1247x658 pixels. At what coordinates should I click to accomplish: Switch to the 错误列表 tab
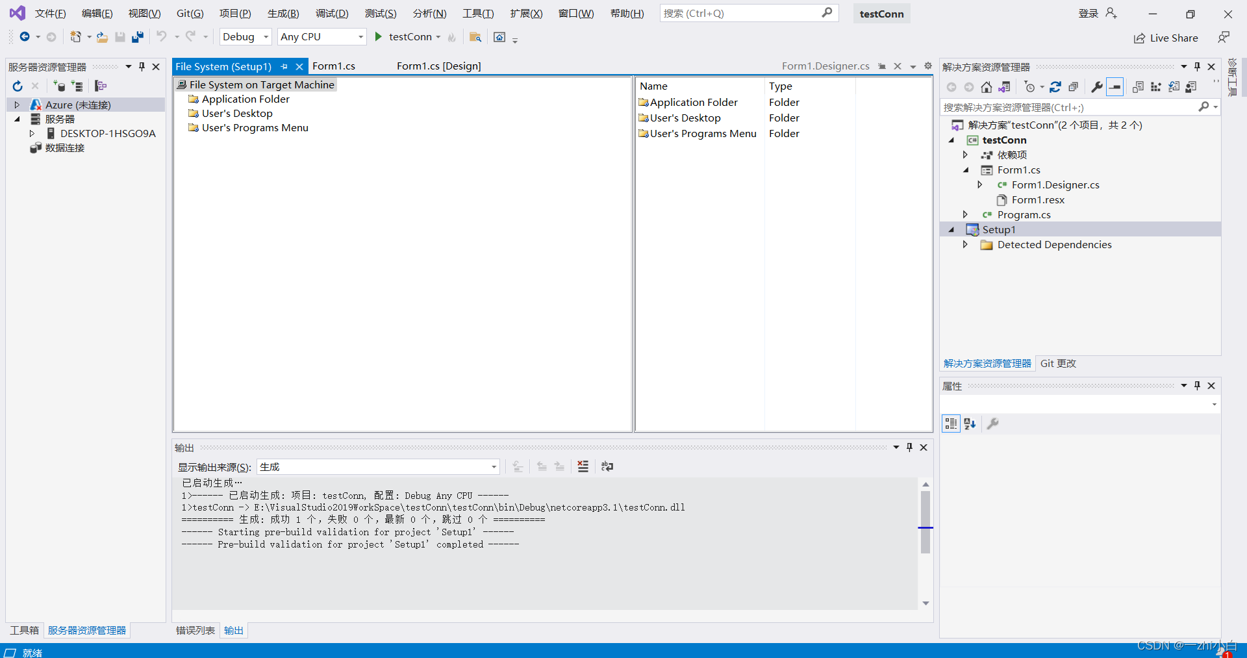tap(195, 630)
